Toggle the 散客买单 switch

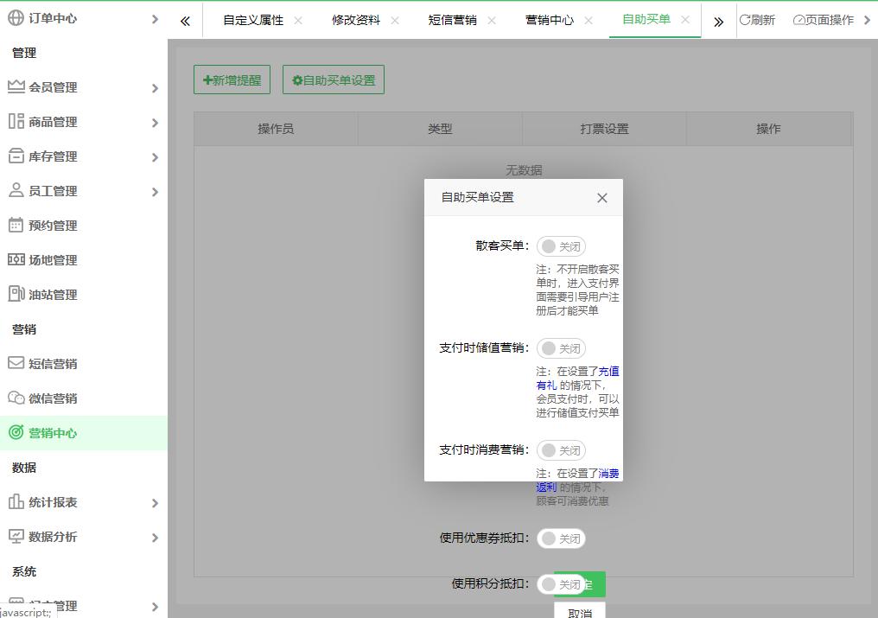pos(561,246)
